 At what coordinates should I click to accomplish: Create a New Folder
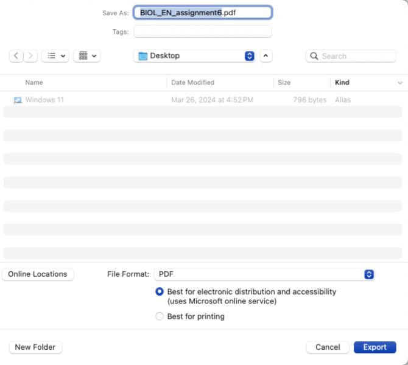point(35,347)
